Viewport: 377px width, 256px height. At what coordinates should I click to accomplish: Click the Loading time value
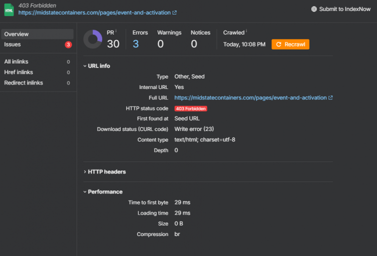(x=182, y=213)
